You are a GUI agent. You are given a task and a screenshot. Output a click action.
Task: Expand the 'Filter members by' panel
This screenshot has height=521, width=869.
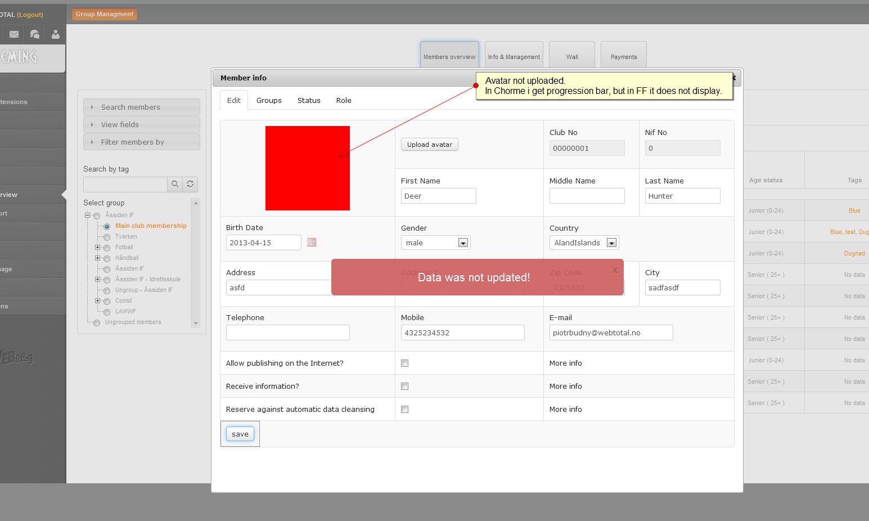tap(142, 142)
